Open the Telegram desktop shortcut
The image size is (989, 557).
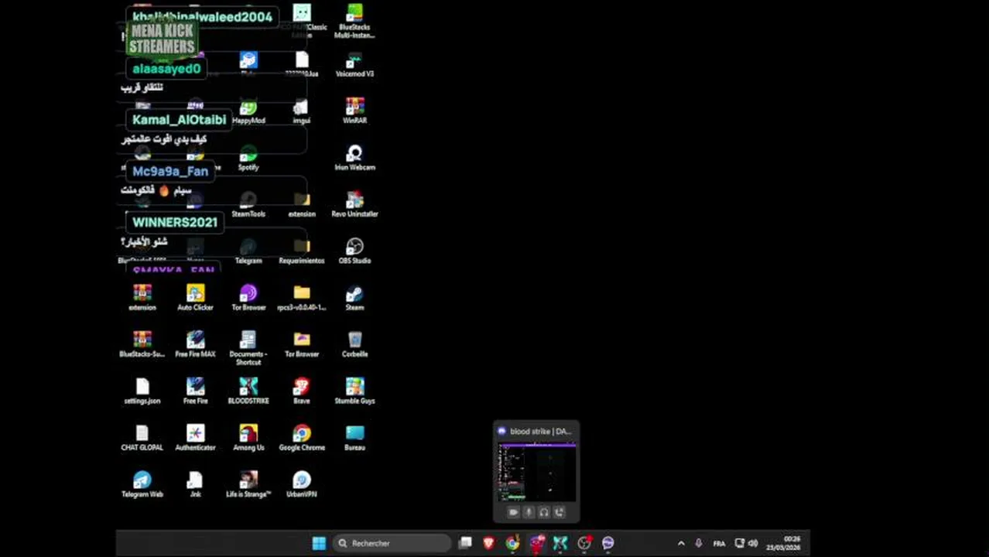click(248, 251)
